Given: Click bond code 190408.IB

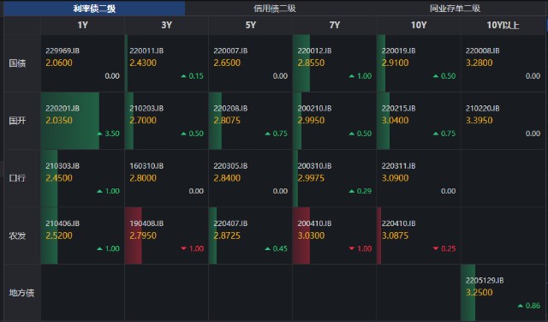Looking at the screenshot, I should tap(146, 224).
